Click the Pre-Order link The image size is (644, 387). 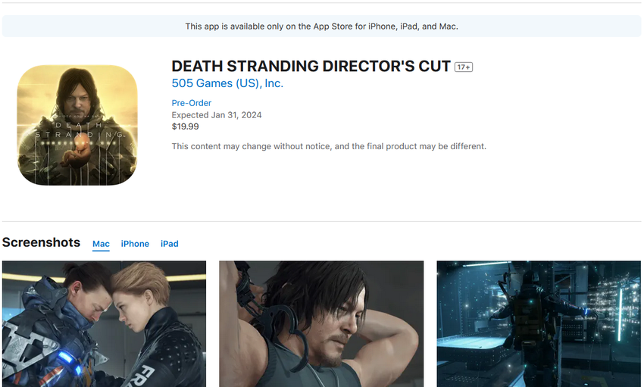click(192, 103)
